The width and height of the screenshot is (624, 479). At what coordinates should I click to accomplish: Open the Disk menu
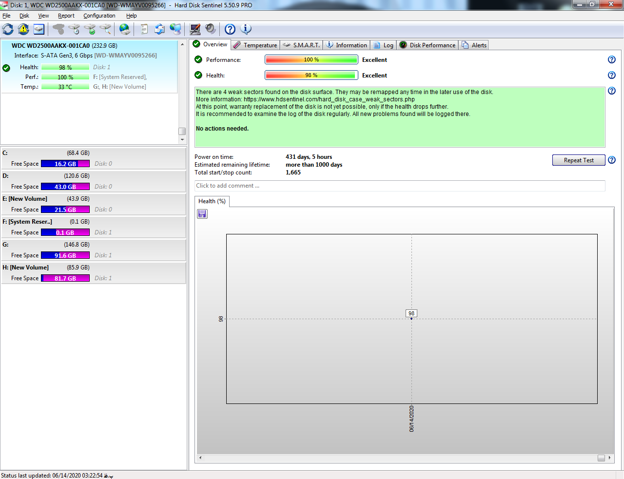coord(24,16)
